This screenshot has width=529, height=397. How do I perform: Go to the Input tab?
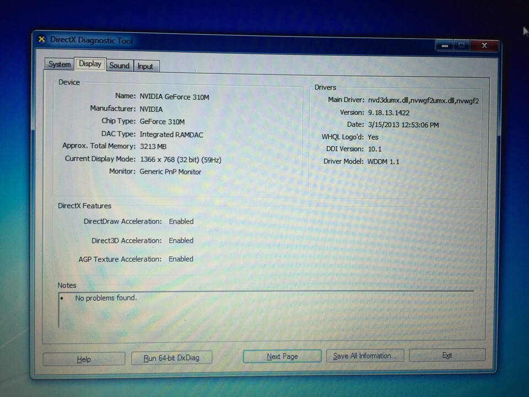(146, 66)
